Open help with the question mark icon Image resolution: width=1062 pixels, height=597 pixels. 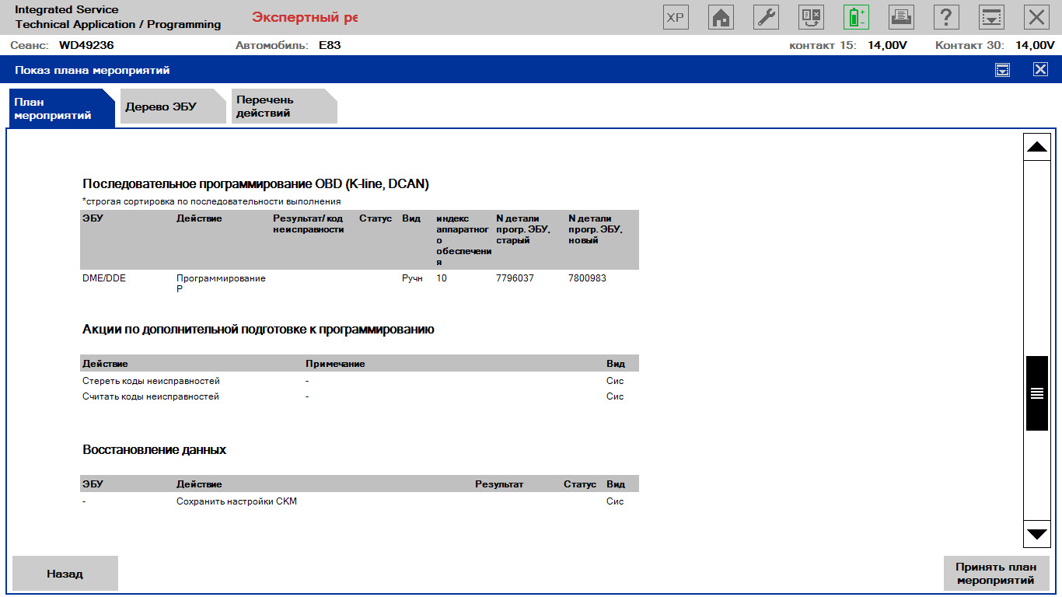click(x=945, y=17)
